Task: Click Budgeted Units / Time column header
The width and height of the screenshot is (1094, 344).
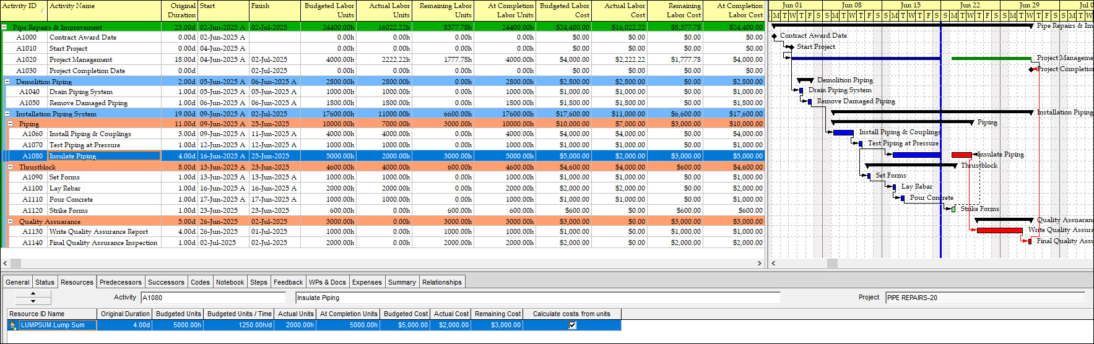Action: click(x=239, y=314)
